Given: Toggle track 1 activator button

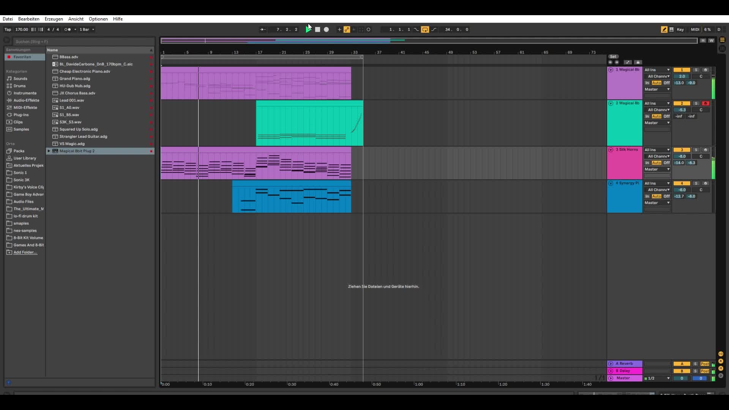Looking at the screenshot, I should (x=682, y=70).
